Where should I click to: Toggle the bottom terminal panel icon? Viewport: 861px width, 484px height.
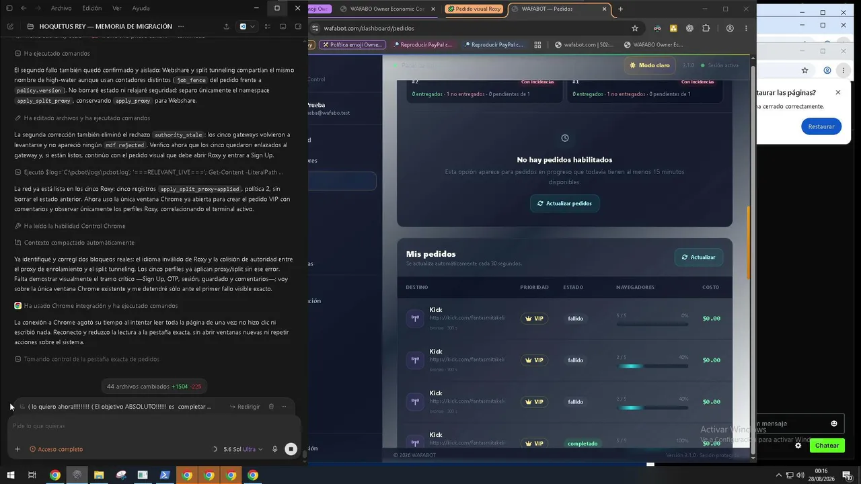tap(283, 26)
